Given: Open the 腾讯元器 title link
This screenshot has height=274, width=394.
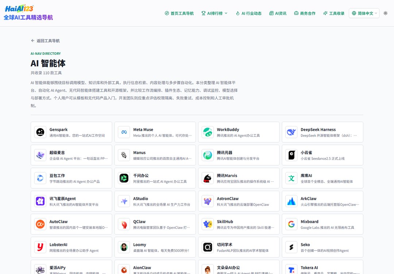Looking at the screenshot, I should [x=224, y=153].
